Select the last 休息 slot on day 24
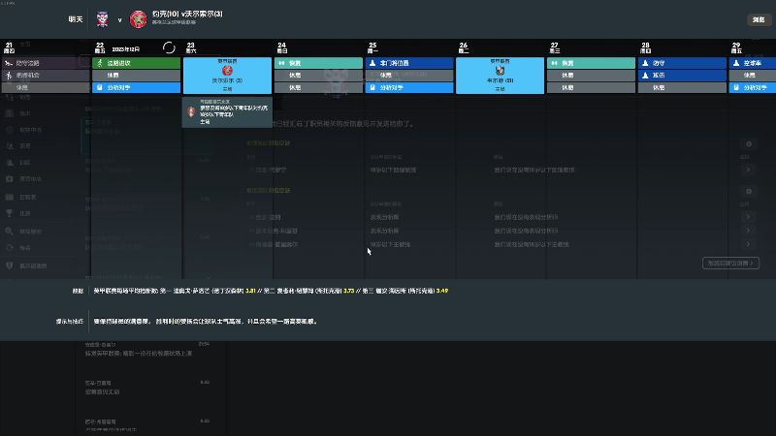Screen dimensions: 776x436 tap(318, 87)
